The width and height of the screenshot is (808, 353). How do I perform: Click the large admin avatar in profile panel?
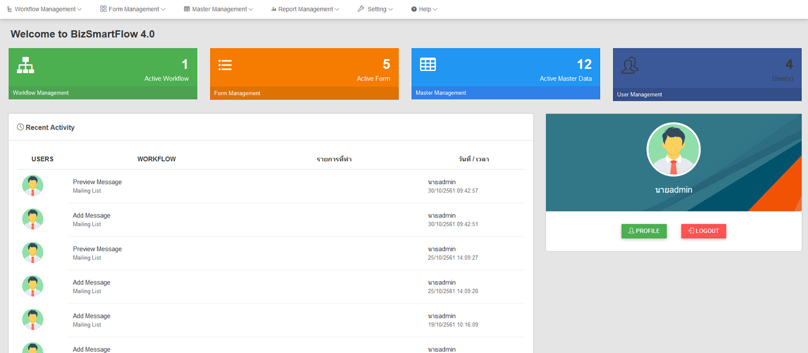click(x=674, y=149)
